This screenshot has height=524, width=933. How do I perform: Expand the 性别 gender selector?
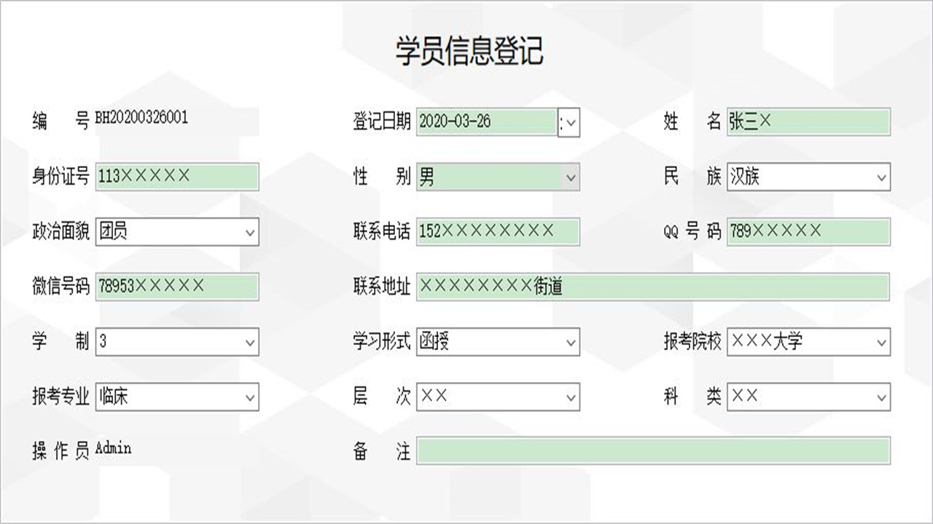click(x=571, y=177)
